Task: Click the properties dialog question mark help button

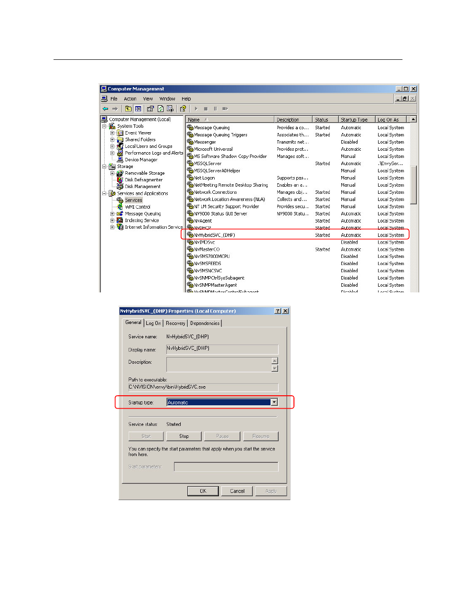Action: point(278,311)
